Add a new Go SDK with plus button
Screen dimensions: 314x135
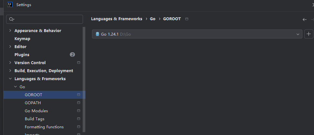tap(309, 34)
